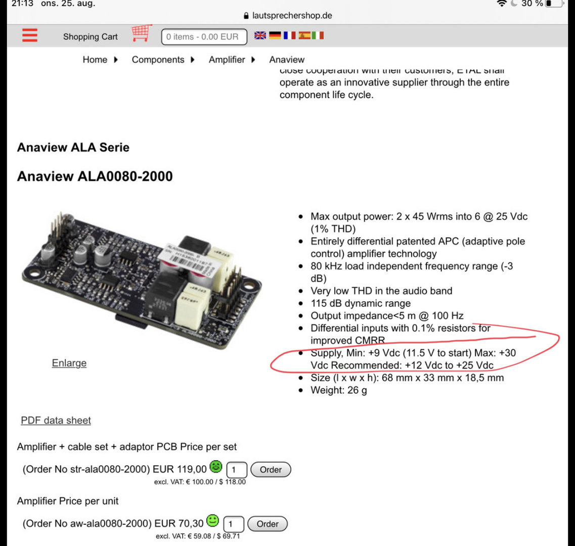Open the Components breadcrumb item
The height and width of the screenshot is (546, 575).
(x=158, y=60)
